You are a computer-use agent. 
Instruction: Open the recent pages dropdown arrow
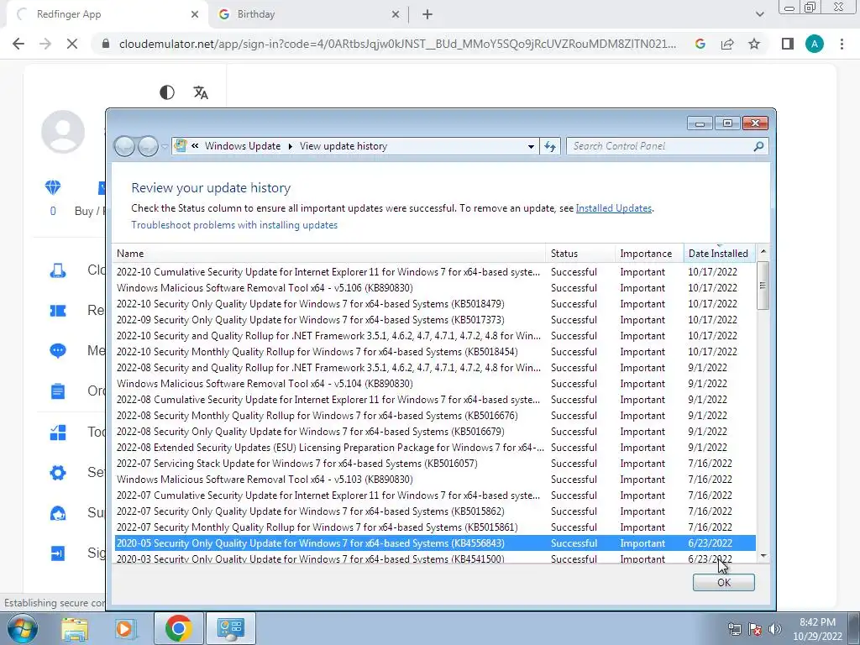[165, 146]
